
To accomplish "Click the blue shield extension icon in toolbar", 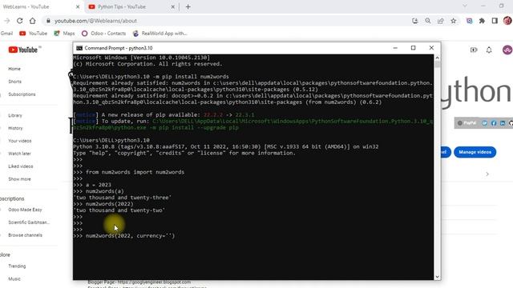I will [x=470, y=21].
